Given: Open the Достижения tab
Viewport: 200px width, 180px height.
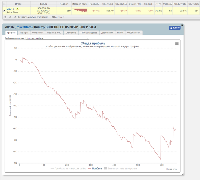Looking at the screenshot, I should pyautogui.click(x=107, y=33).
